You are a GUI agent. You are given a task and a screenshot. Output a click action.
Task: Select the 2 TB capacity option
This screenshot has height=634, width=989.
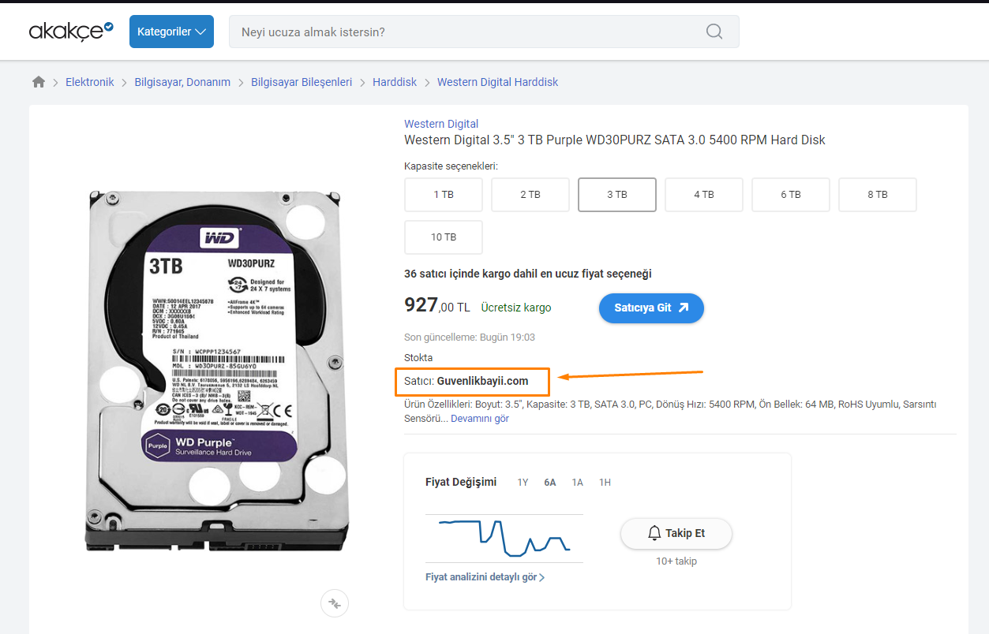click(530, 195)
